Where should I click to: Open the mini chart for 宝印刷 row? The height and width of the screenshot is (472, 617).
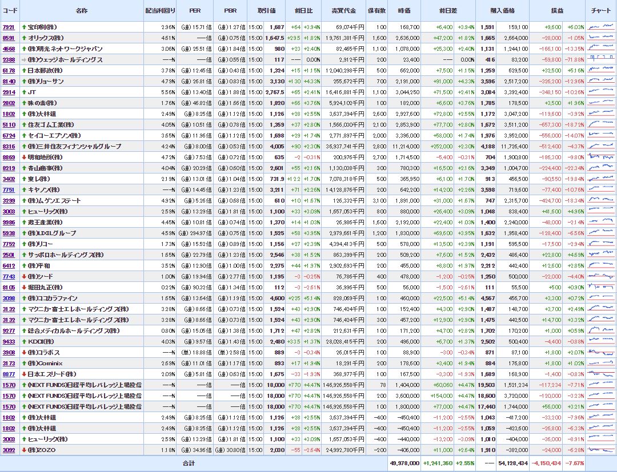[x=600, y=27]
